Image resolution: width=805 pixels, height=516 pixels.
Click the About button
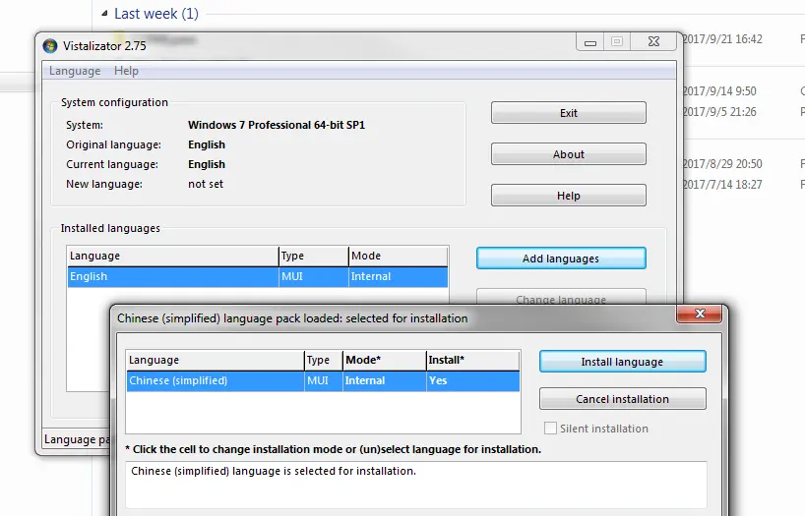tap(569, 154)
